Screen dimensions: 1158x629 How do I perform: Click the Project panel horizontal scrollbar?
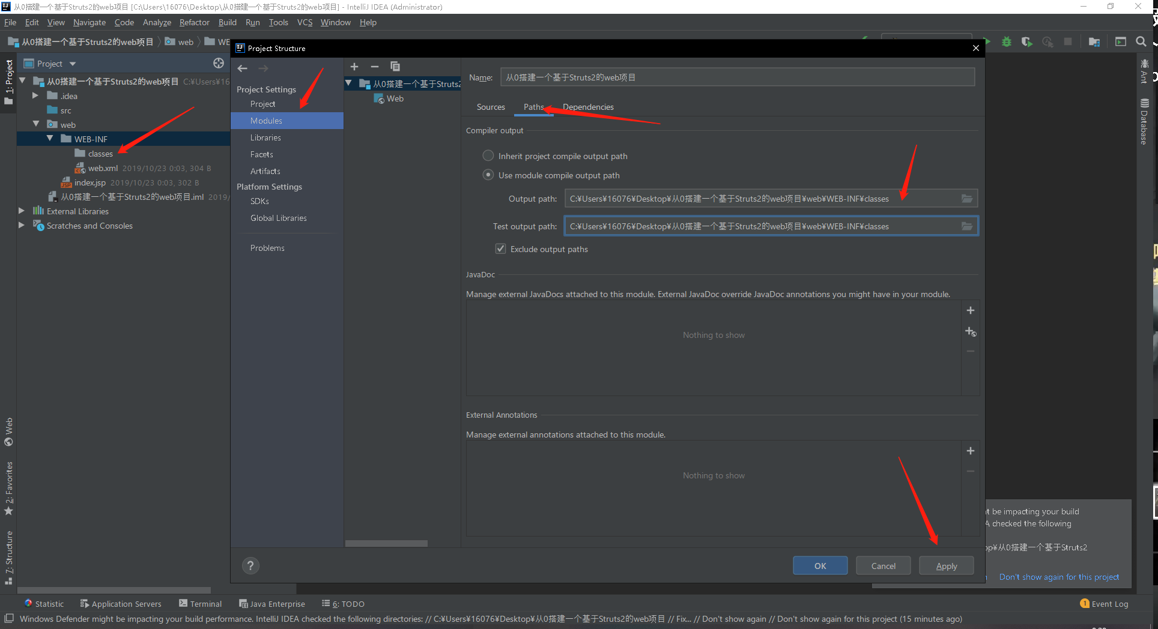(114, 590)
